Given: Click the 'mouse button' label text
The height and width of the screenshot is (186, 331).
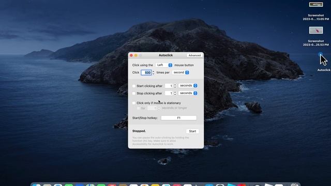Looking at the screenshot, I should pyautogui.click(x=184, y=65).
